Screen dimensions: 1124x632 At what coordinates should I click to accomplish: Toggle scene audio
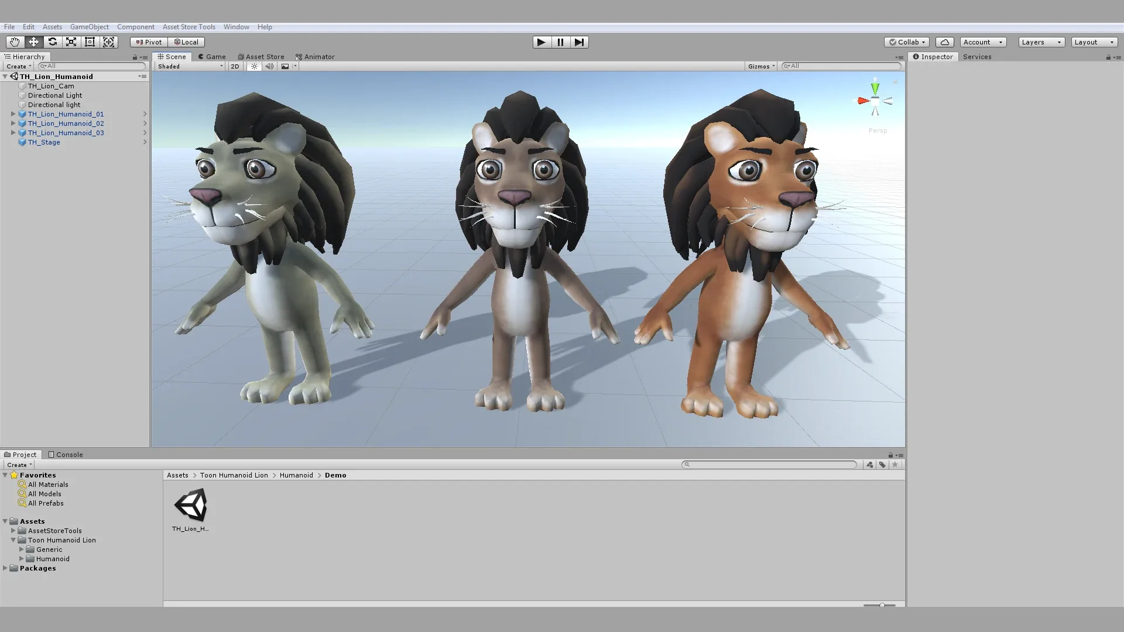tap(269, 66)
